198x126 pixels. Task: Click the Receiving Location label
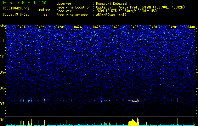(73, 7)
